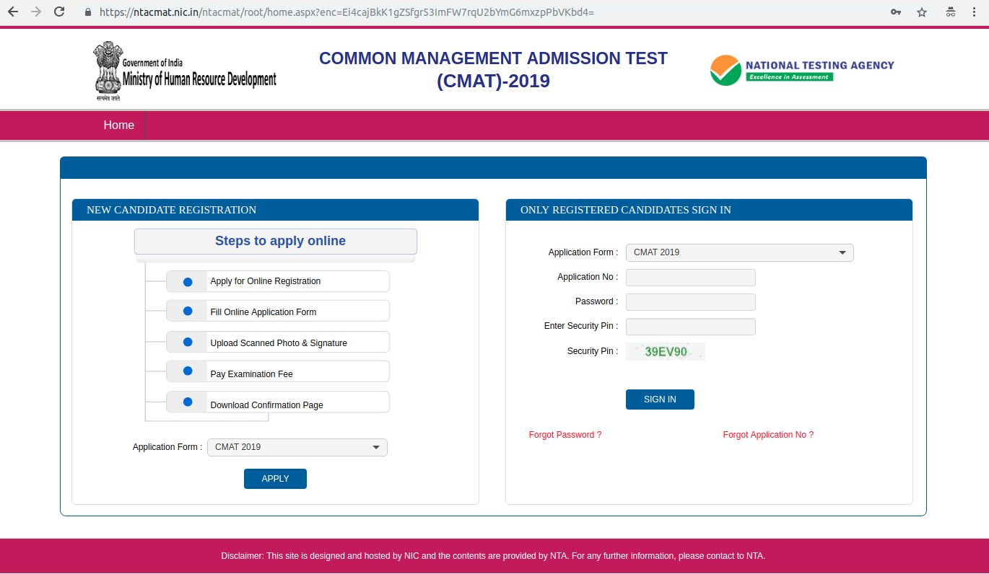Click the footer Disclaimer text
Screen dimensions: 989x574
[493, 556]
